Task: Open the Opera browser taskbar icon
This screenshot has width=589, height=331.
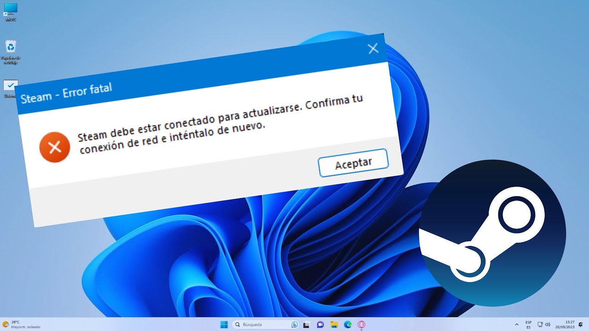Action: [x=362, y=325]
